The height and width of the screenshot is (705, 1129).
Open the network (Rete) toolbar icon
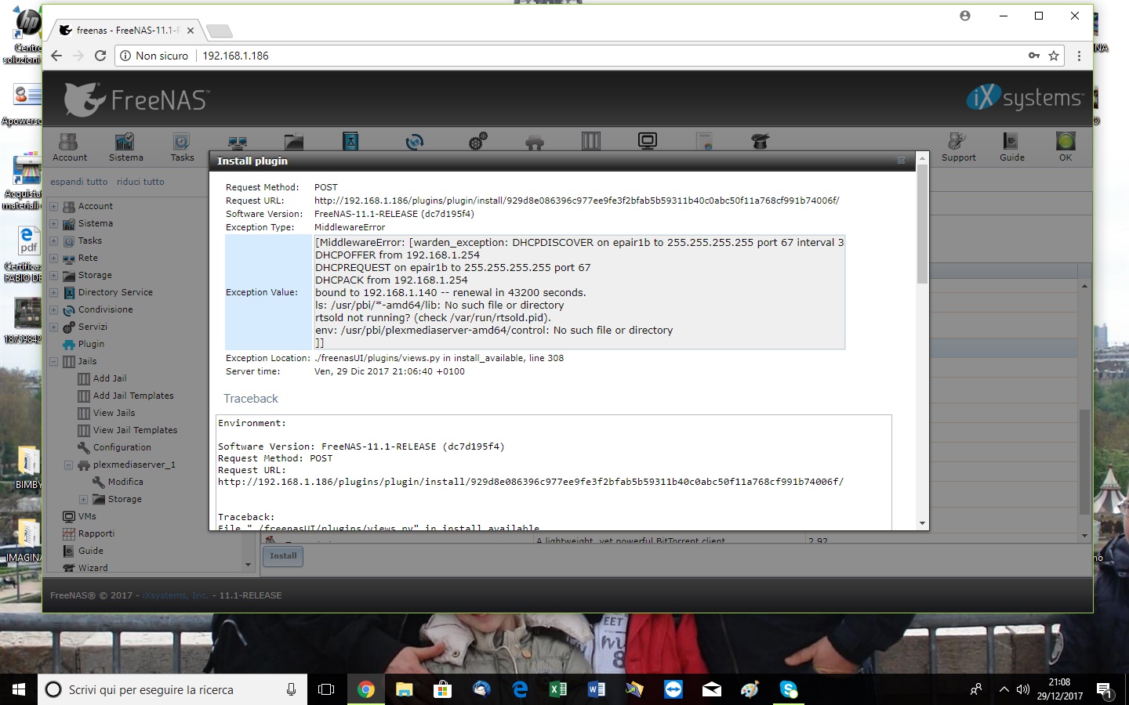pos(238,142)
